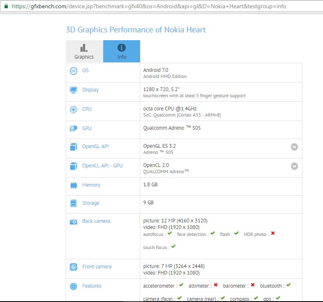This screenshot has width=323, height=302.
Task: Click the OpenGL API cube icon
Action: 74,147
